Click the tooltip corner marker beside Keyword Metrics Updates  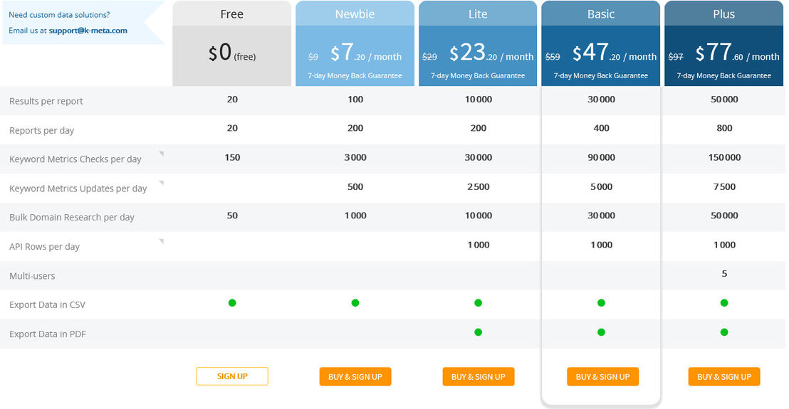pos(162,183)
